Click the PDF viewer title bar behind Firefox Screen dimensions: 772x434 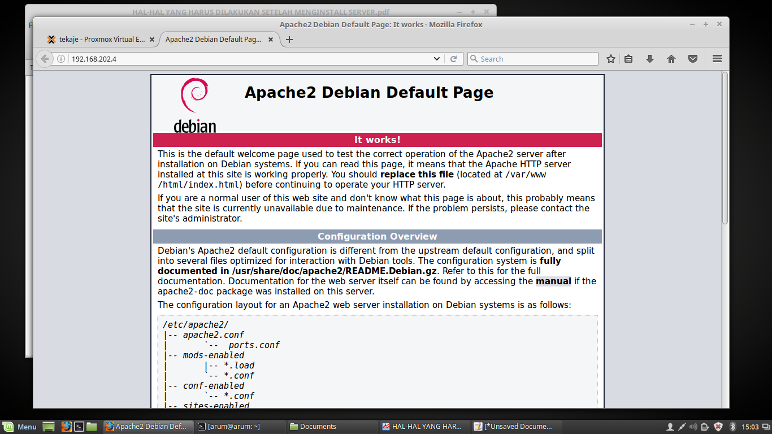pos(261,11)
